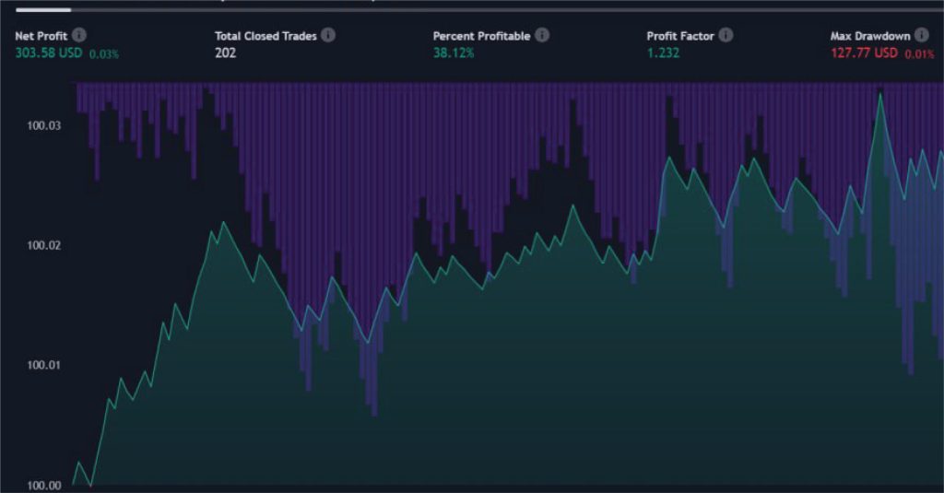Click the 1.232 profit factor value
Image resolution: width=944 pixels, height=493 pixels.
[x=665, y=53]
